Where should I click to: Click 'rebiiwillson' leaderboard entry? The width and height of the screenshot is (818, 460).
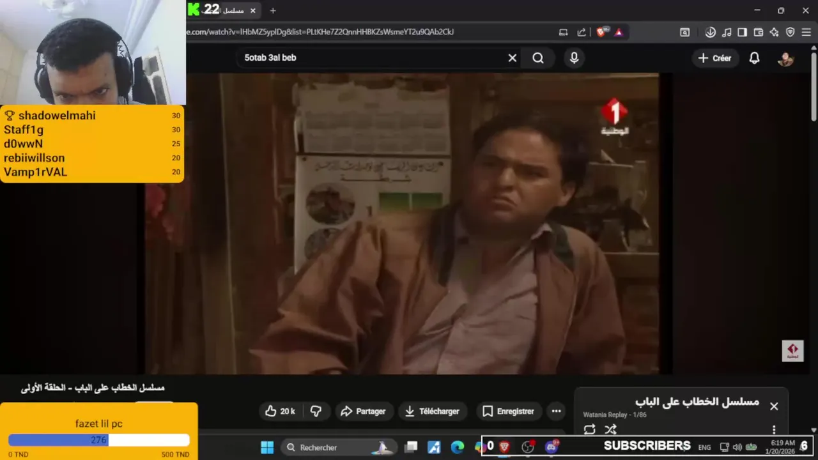[35, 158]
